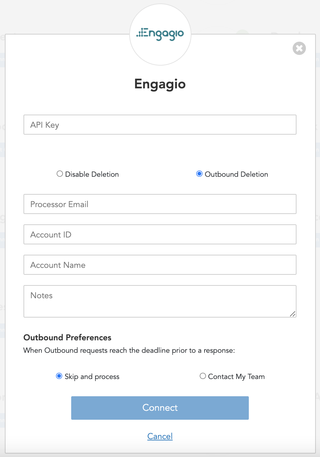Screen dimensions: 320x457
Task: Click the Outbound Preferences heading
Action: coord(67,337)
